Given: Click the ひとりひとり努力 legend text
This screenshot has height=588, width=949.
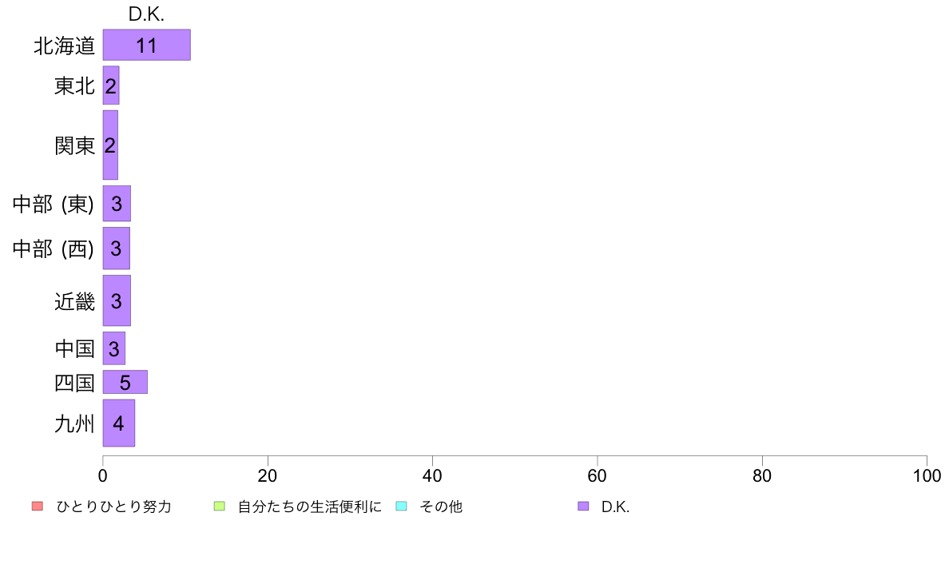Looking at the screenshot, I should [113, 507].
